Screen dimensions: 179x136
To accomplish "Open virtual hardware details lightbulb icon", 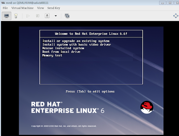I will 16,16.
